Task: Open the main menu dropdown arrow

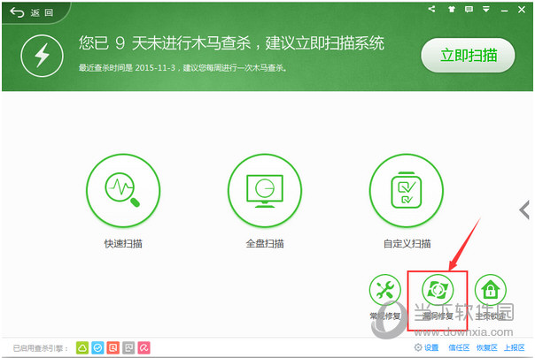Action: (487, 9)
